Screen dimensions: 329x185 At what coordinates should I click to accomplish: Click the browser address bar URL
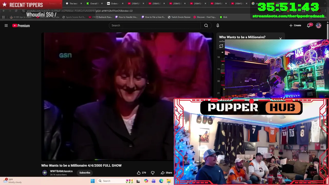[x=80, y=11]
